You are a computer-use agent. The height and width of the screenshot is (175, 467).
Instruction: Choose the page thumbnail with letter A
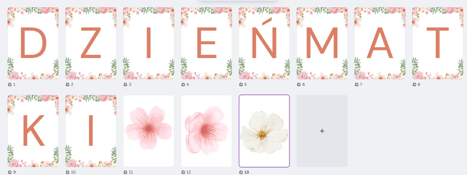[x=380, y=43]
